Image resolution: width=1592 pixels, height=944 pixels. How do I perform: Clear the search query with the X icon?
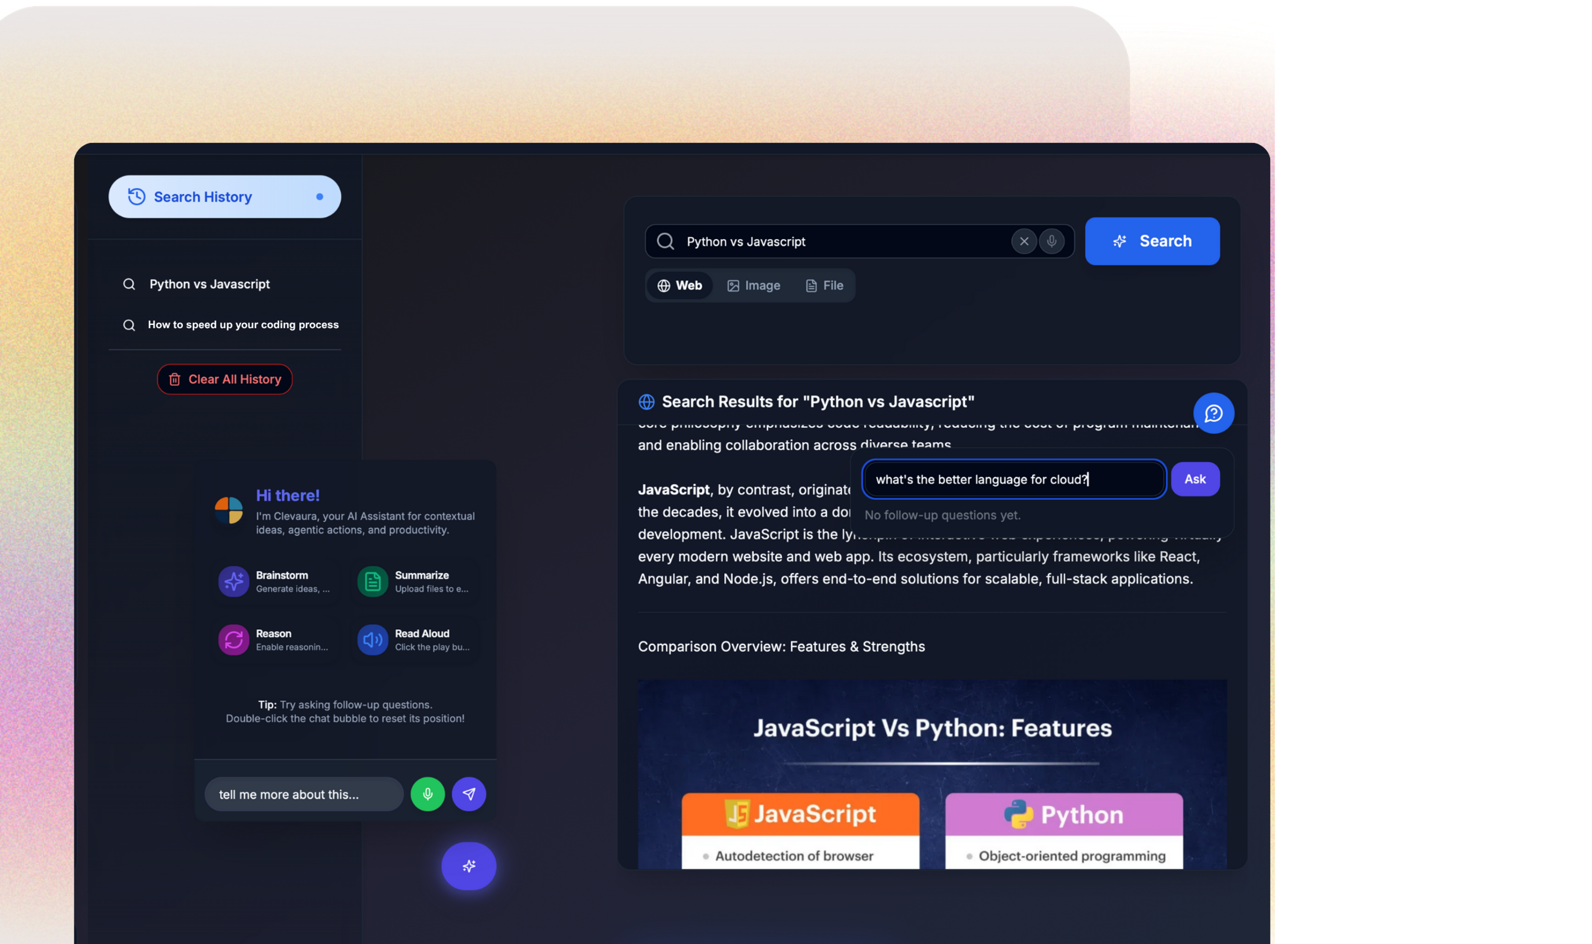click(1024, 242)
